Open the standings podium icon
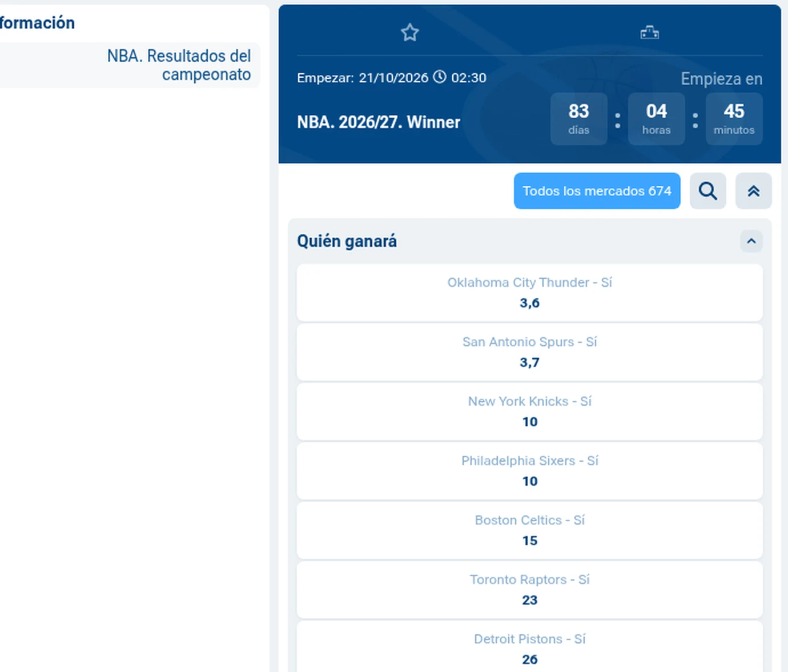Screen dimensions: 788x672 click(x=649, y=33)
